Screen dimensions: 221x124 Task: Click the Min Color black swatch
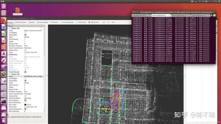tap(25, 105)
